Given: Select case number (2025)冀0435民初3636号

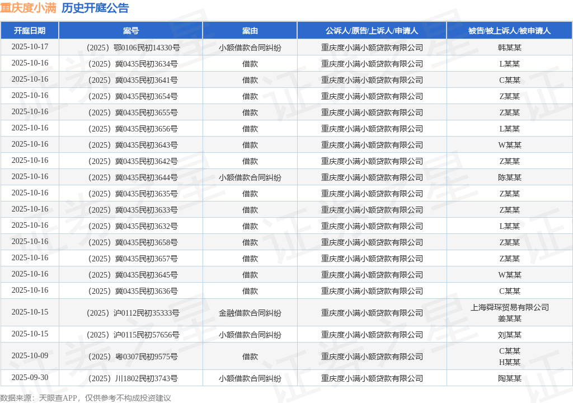Looking at the screenshot, I should 131,291.
